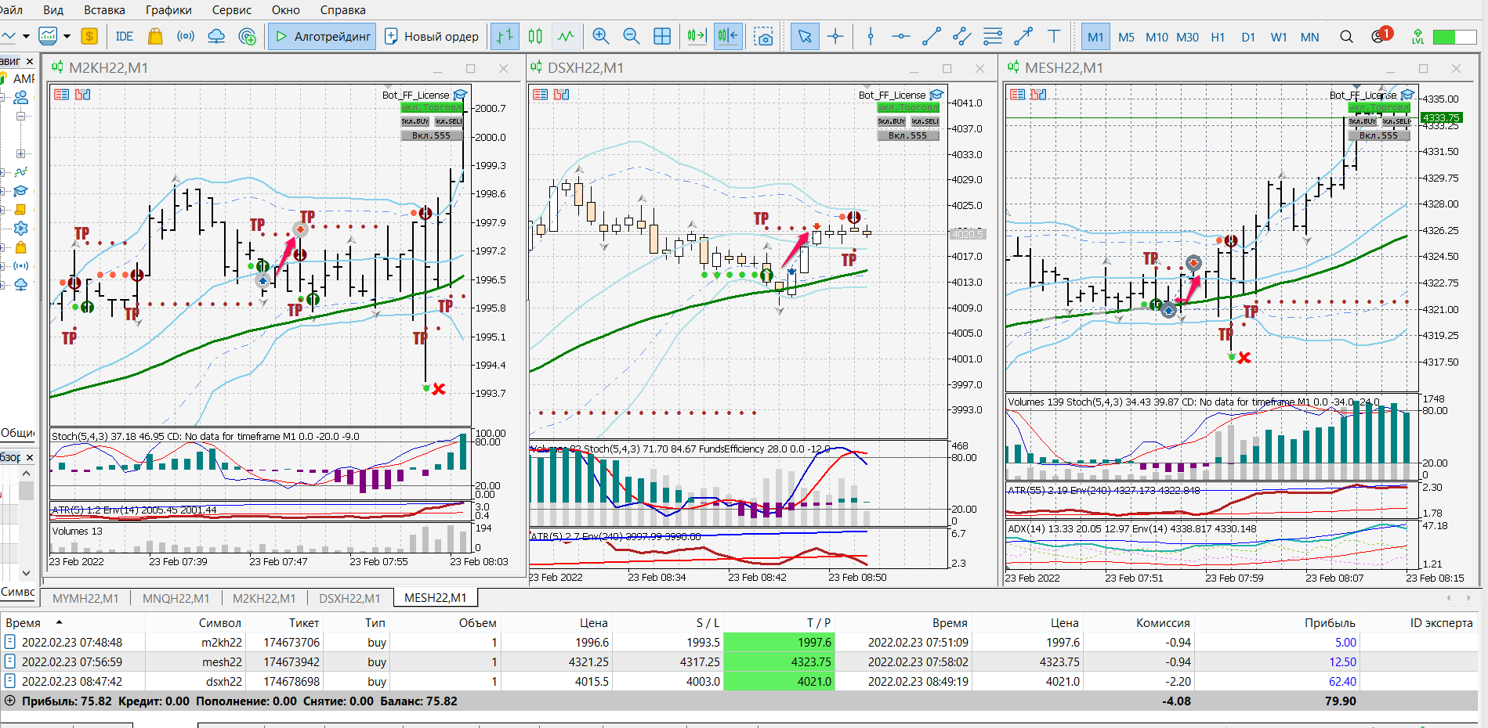The height and width of the screenshot is (728, 1488).
Task: Expand the plus node in the Navigator tree
Action: click(21, 153)
